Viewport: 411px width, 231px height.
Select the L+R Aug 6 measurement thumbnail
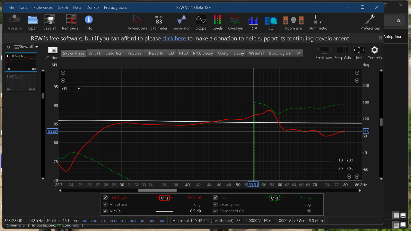coord(21,62)
